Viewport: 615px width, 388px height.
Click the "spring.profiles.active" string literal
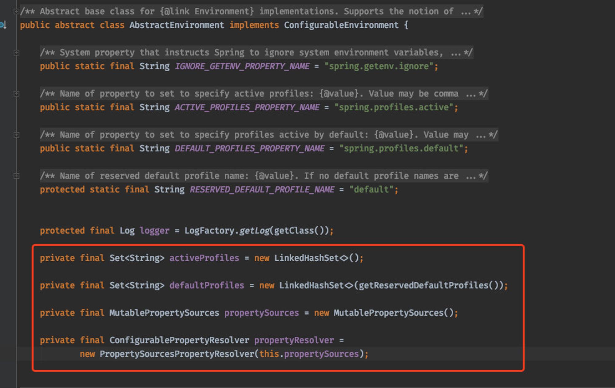pyautogui.click(x=394, y=107)
